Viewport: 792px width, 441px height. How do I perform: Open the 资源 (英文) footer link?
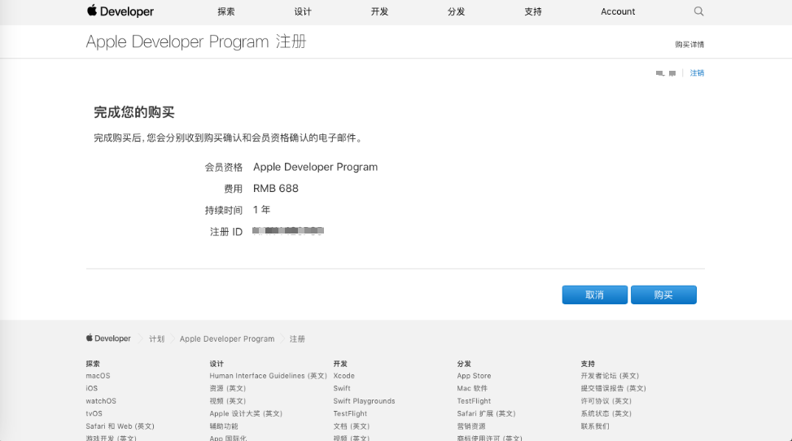pyautogui.click(x=228, y=388)
